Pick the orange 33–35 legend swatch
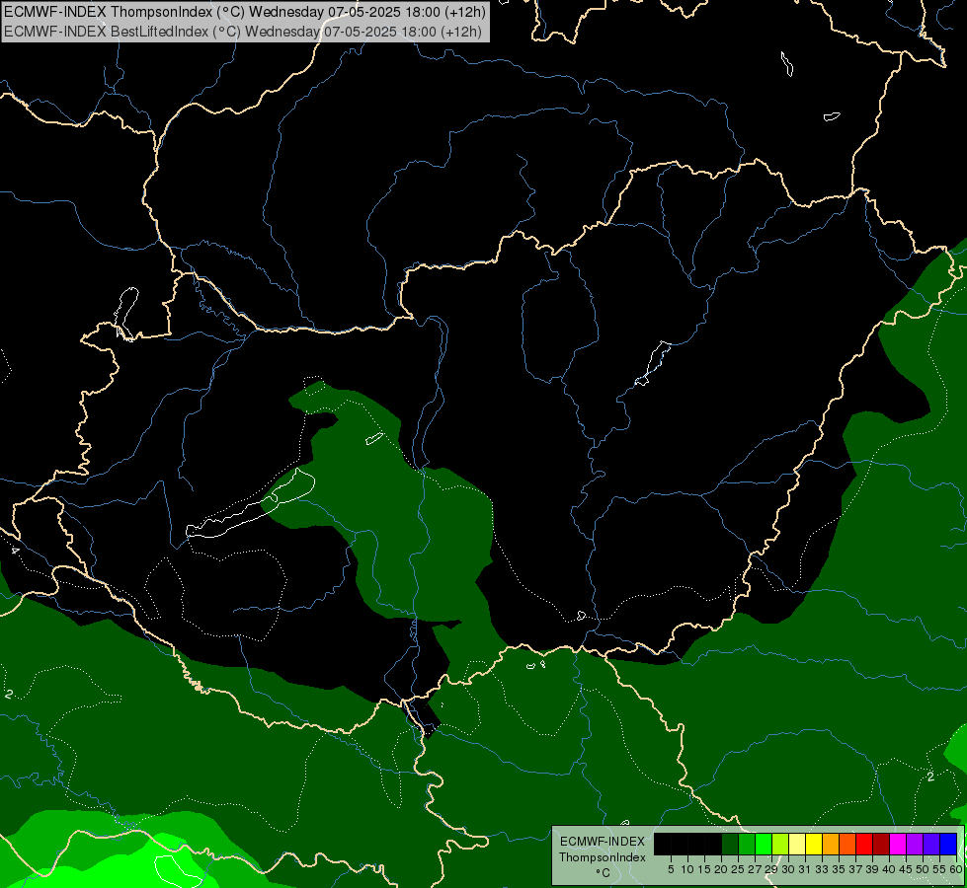 831,844
